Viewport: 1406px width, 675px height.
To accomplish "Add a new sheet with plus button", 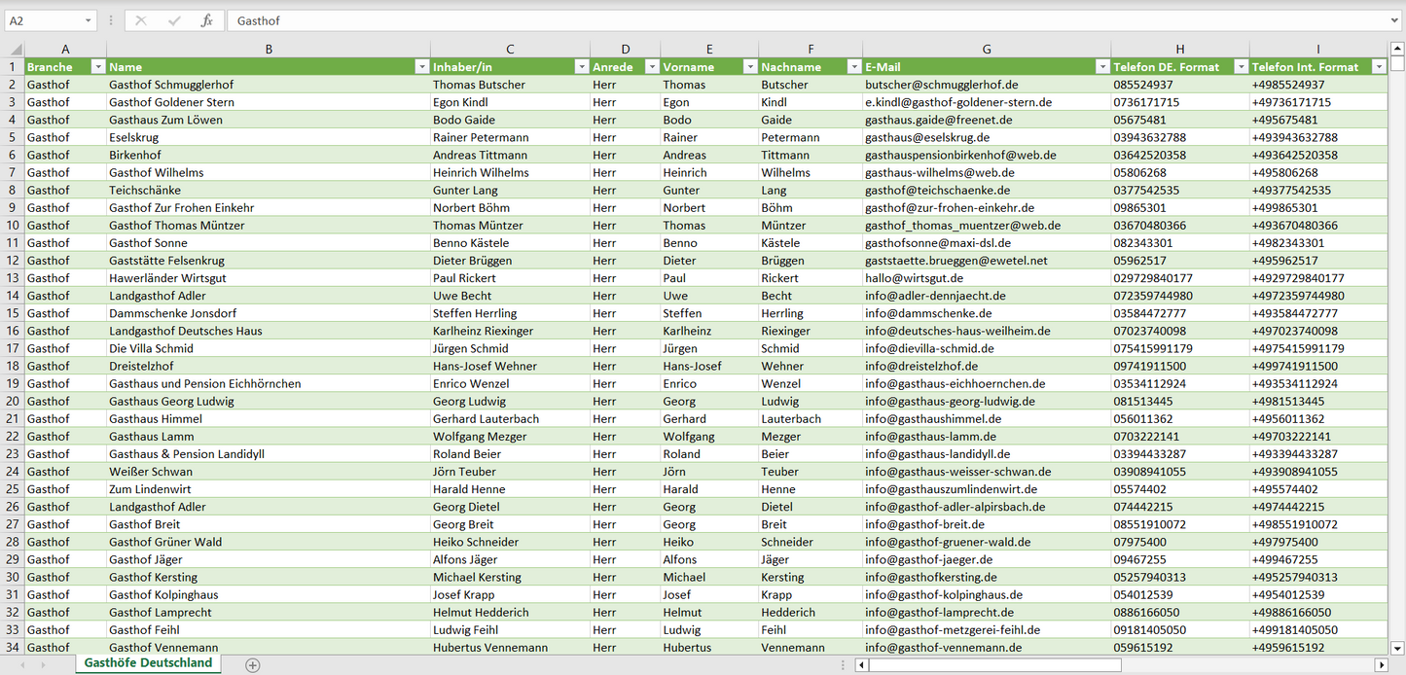I will (253, 665).
